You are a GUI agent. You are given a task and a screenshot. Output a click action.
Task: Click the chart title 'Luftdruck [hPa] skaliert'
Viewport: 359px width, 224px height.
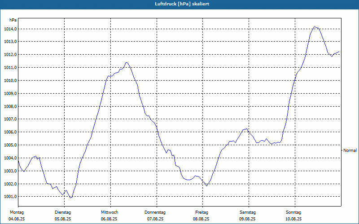pyautogui.click(x=182, y=4)
